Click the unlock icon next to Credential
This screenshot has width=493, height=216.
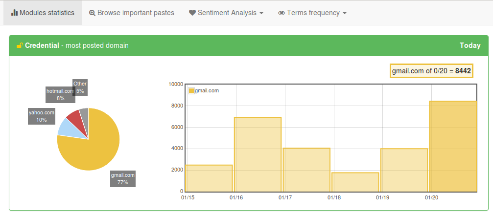click(20, 45)
